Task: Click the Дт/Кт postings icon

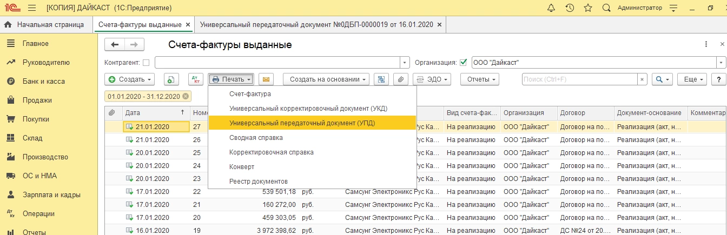Action: coord(195,79)
